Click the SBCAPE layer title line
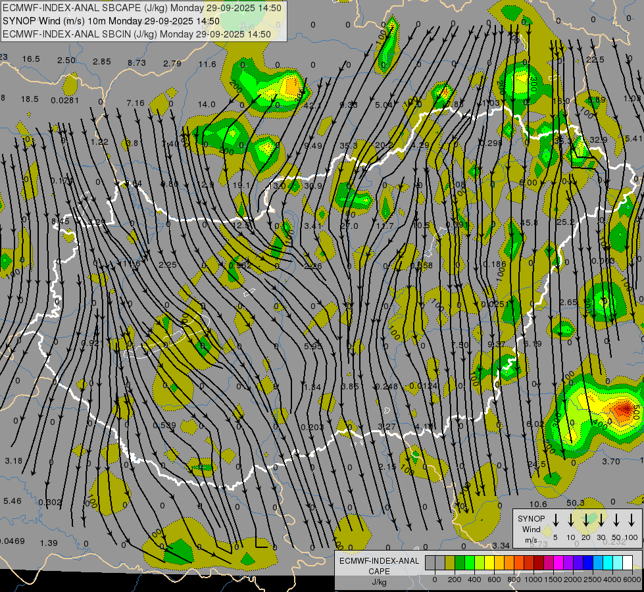The width and height of the screenshot is (644, 592). 142,9
